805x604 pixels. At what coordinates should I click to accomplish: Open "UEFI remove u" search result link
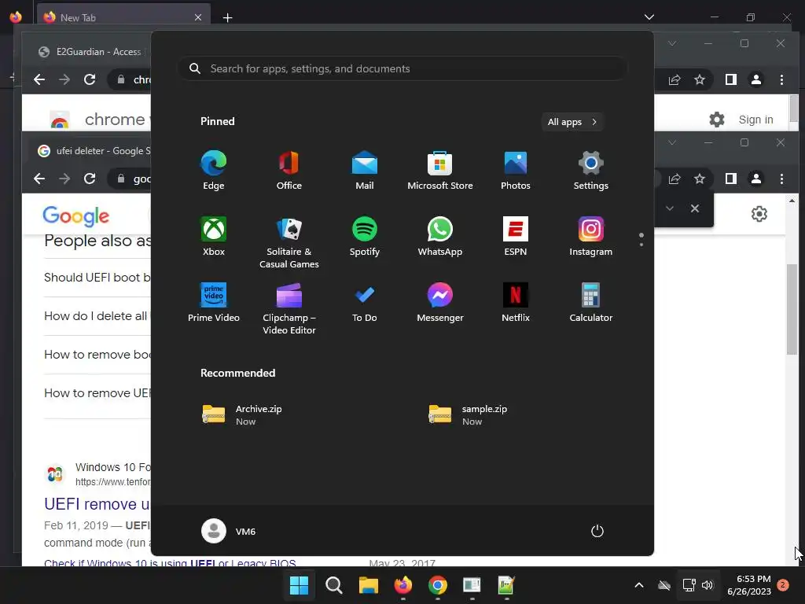click(x=97, y=504)
